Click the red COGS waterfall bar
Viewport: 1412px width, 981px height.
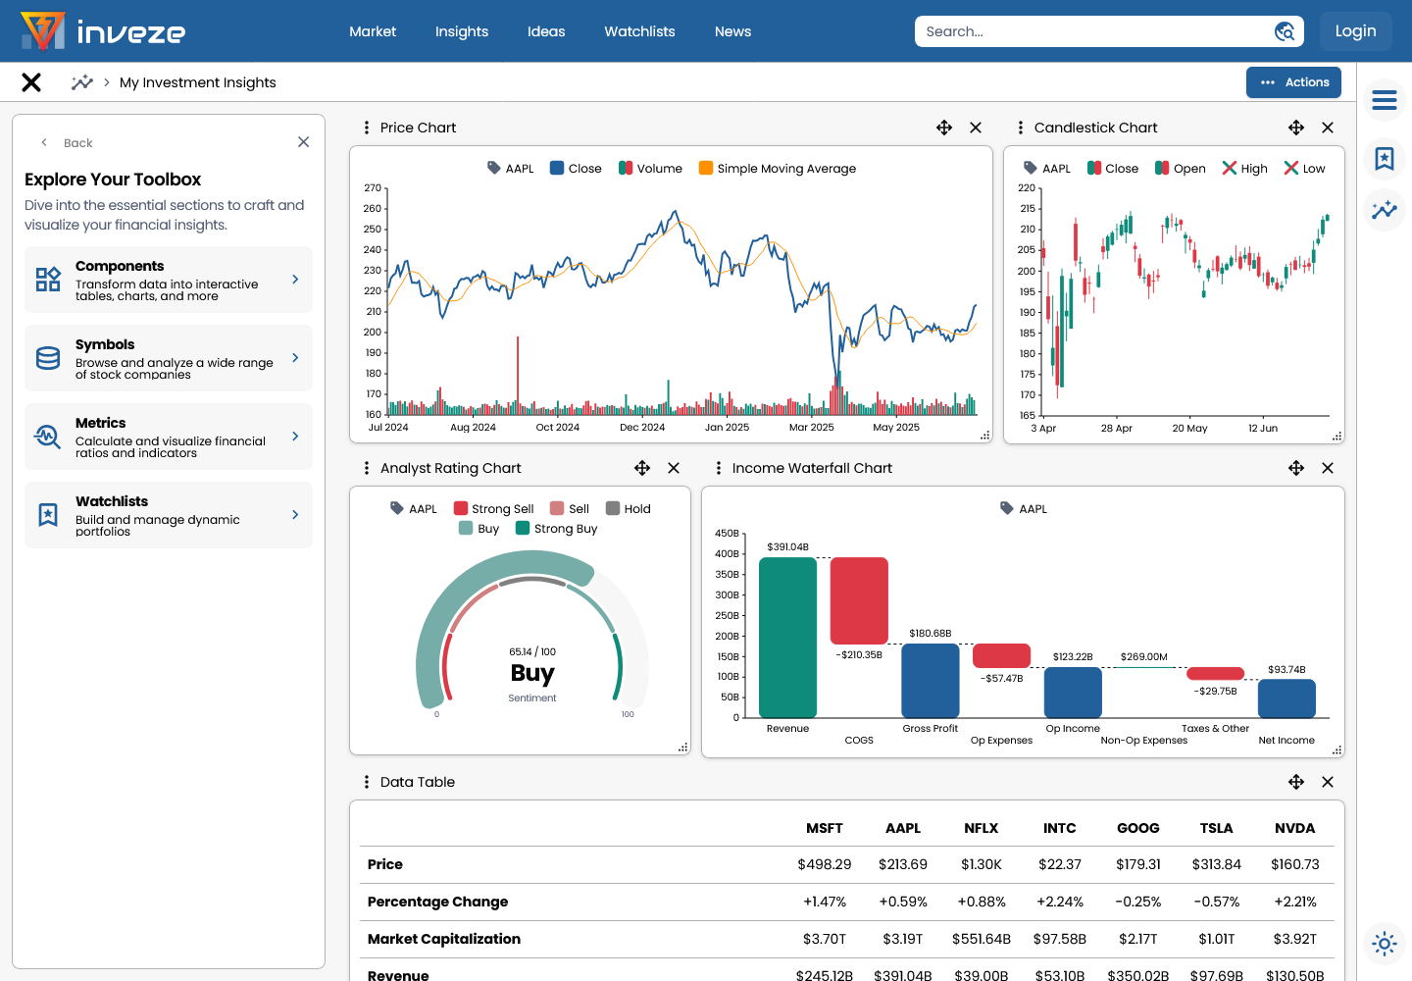coord(859,600)
